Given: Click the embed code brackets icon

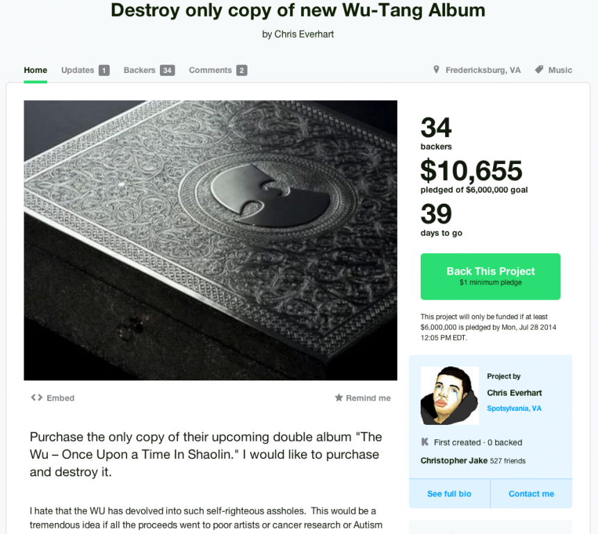Looking at the screenshot, I should [37, 398].
